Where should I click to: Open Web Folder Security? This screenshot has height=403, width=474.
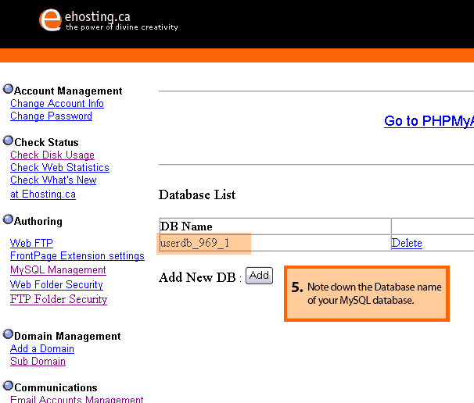(x=56, y=284)
